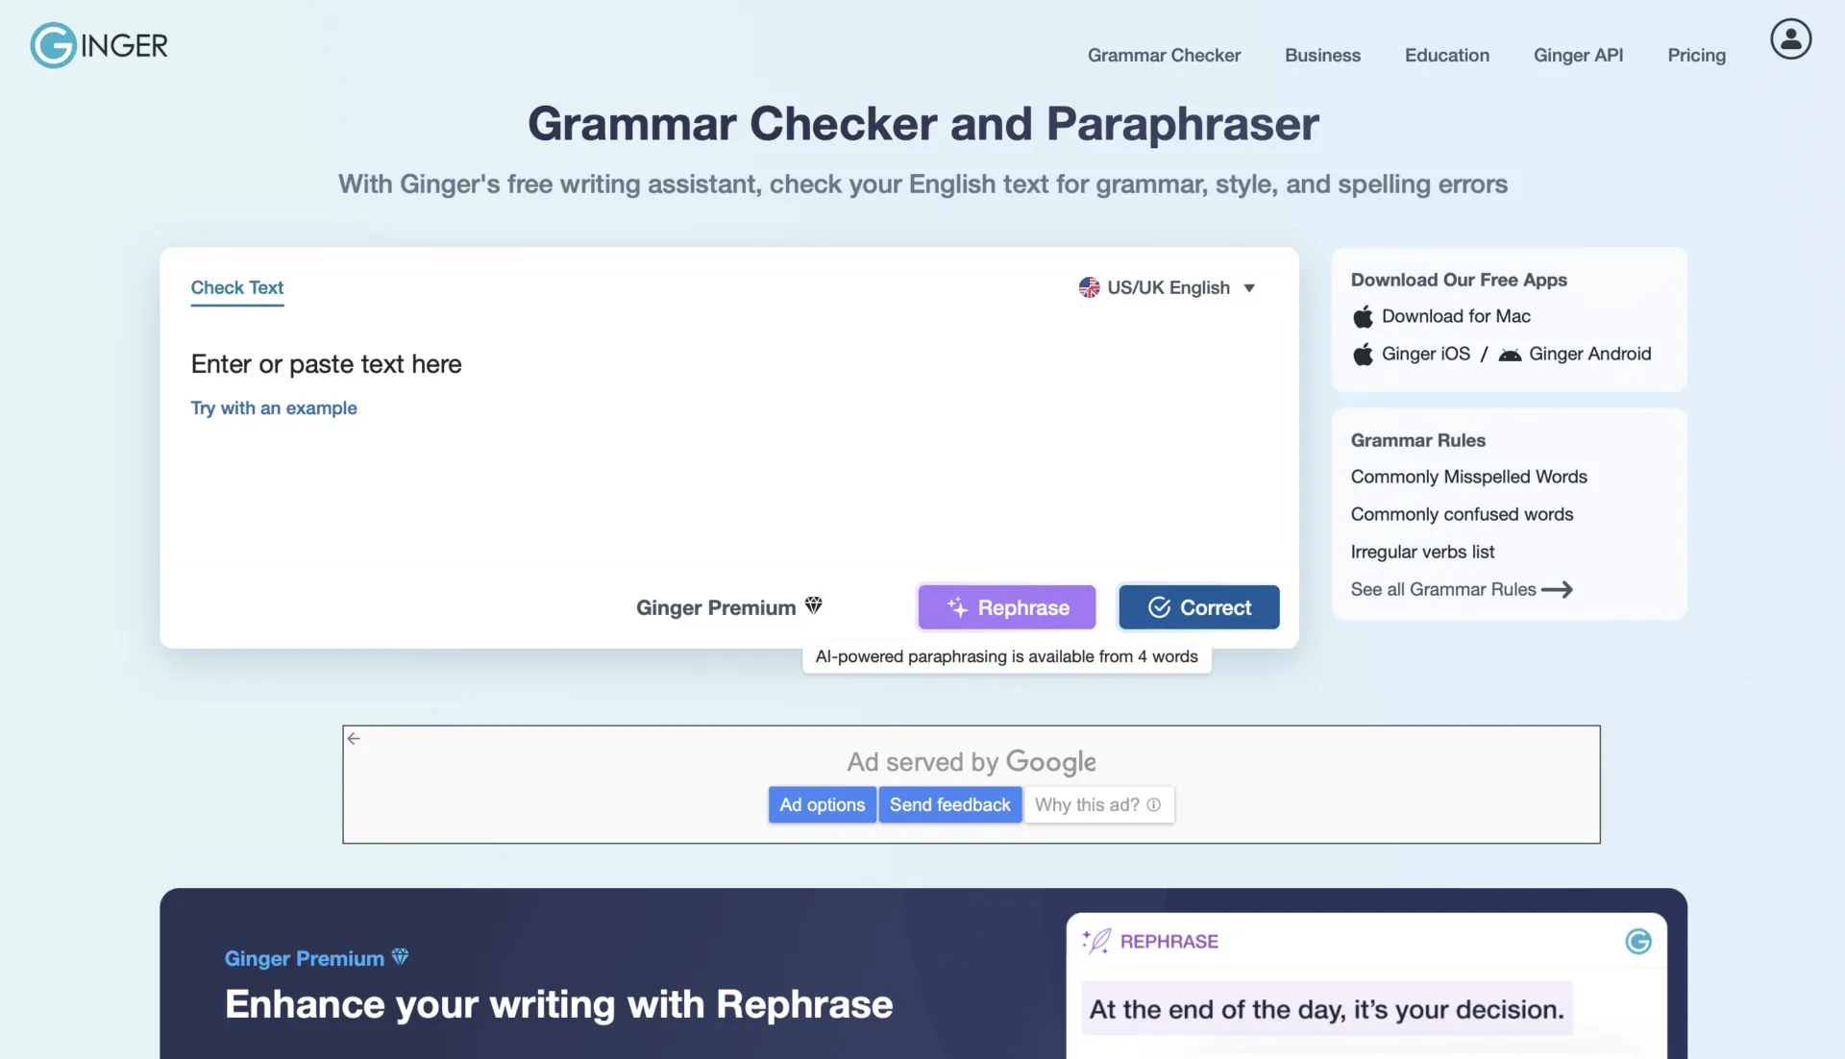Open the user account profile icon

pos(1791,39)
